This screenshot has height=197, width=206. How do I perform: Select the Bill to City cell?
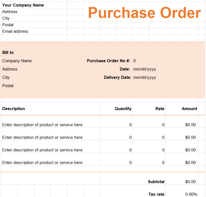[x=6, y=77]
